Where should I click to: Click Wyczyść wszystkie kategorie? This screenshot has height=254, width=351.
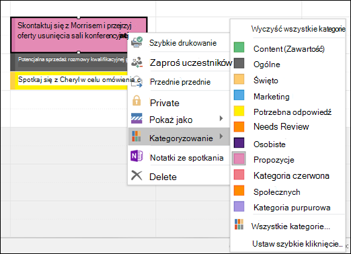click(298, 29)
